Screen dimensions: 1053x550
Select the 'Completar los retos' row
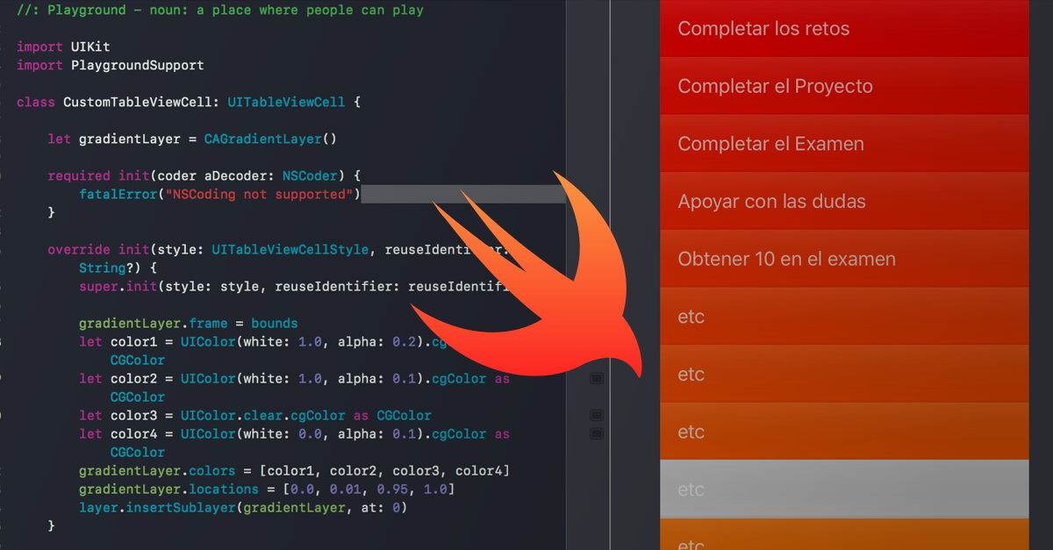[x=842, y=28]
